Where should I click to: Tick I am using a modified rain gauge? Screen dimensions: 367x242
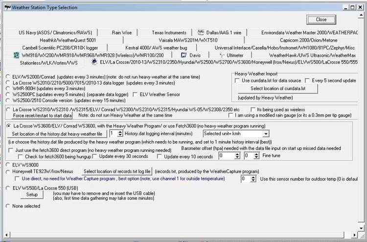click(x=231, y=115)
